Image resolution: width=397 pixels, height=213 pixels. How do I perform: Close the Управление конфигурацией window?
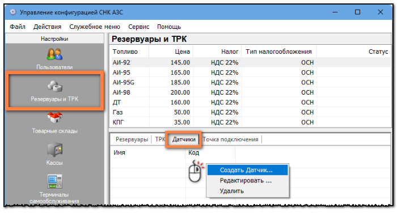[x=381, y=12]
